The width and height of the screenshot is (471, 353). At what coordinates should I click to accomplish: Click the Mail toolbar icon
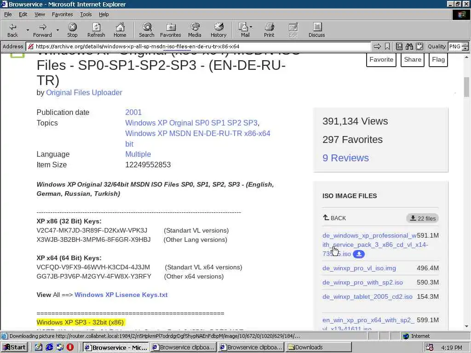(244, 30)
